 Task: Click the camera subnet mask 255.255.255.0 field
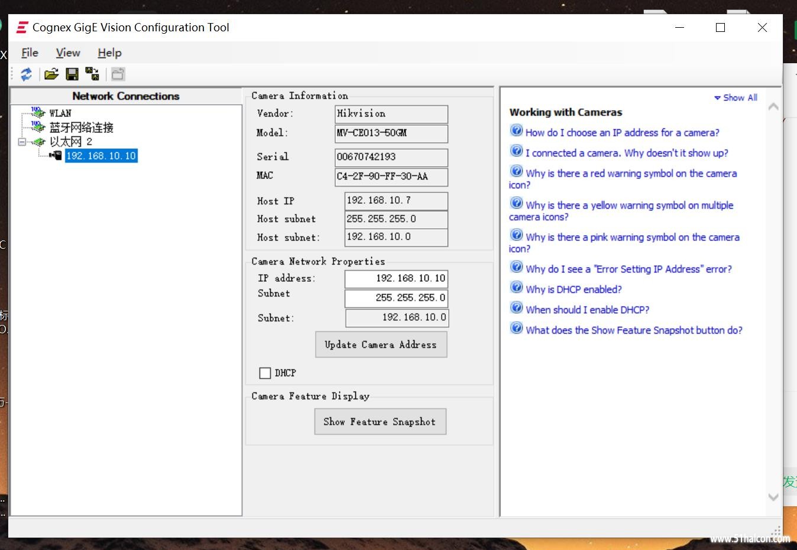tap(396, 298)
